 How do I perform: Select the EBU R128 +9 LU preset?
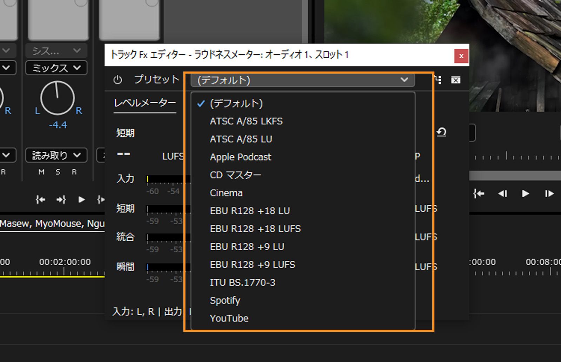click(303, 247)
